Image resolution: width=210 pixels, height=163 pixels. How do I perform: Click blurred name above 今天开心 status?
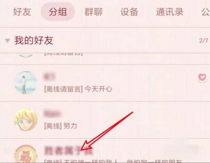49,77
